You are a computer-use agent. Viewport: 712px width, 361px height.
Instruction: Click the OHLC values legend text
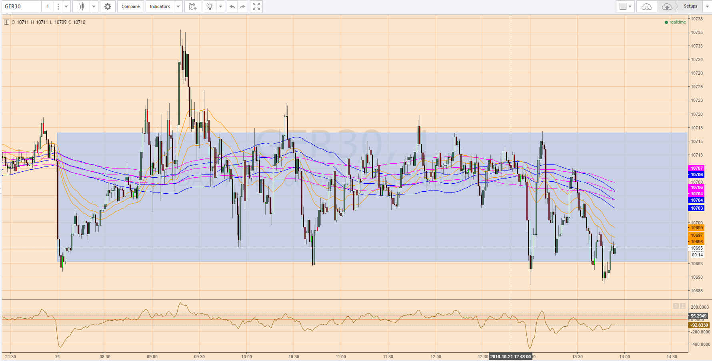(48, 22)
